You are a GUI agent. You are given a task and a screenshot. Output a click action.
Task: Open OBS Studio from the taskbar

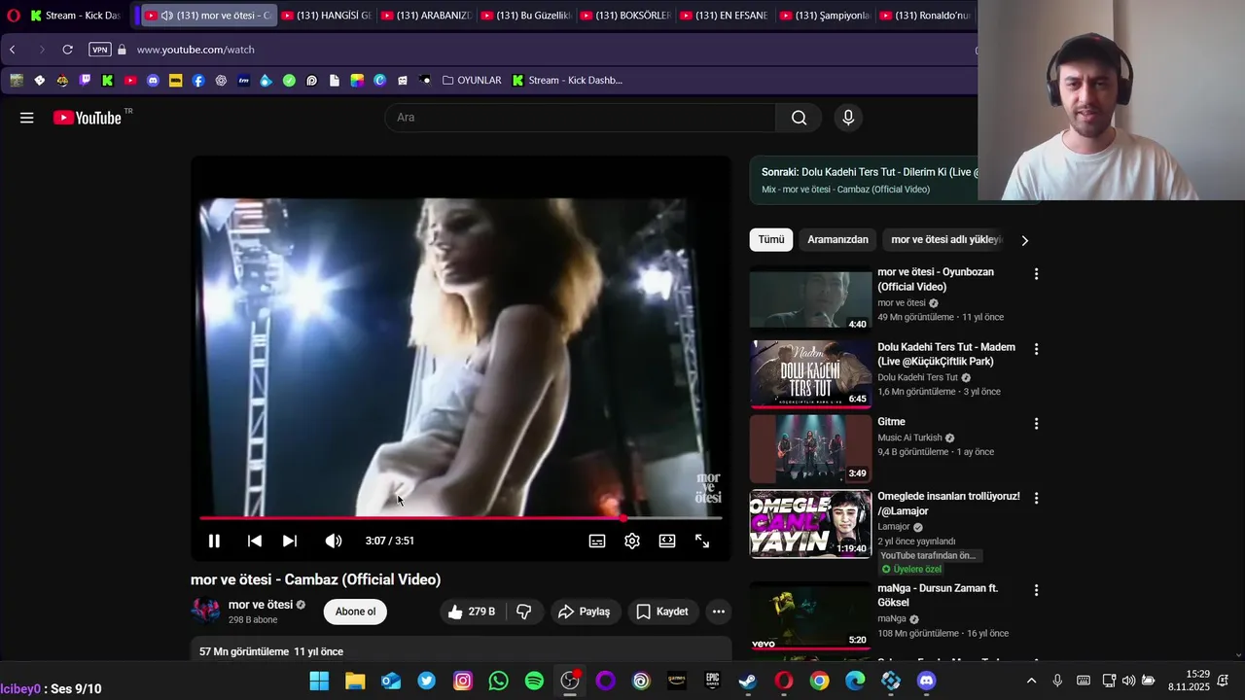(570, 681)
